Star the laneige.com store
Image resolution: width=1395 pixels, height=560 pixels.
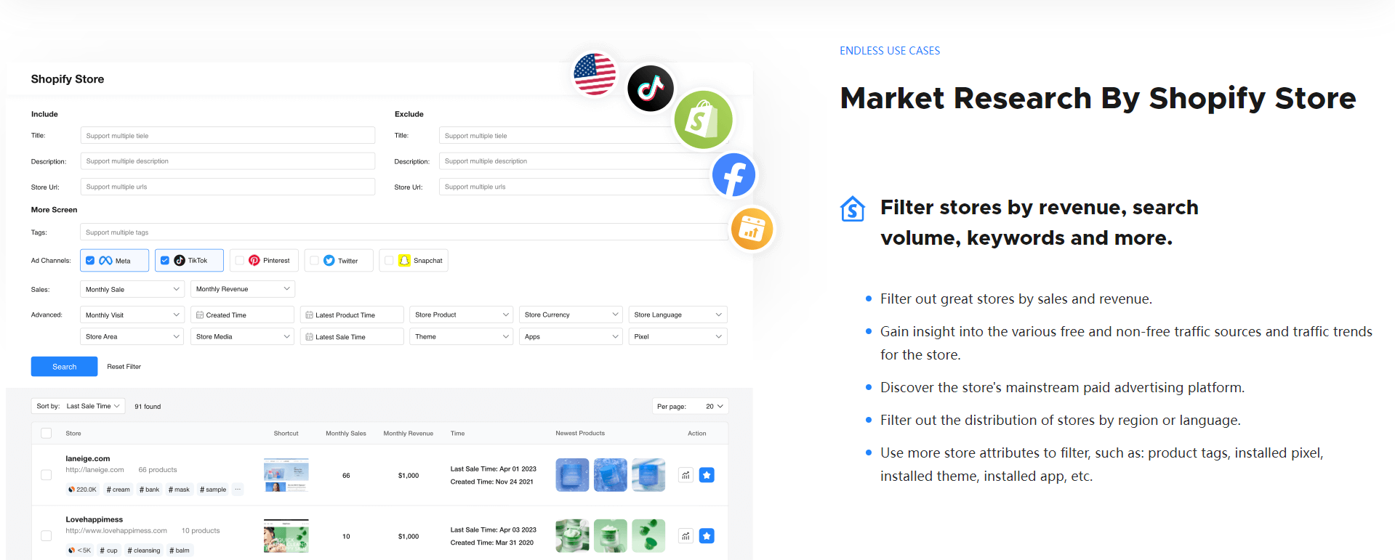pos(707,475)
